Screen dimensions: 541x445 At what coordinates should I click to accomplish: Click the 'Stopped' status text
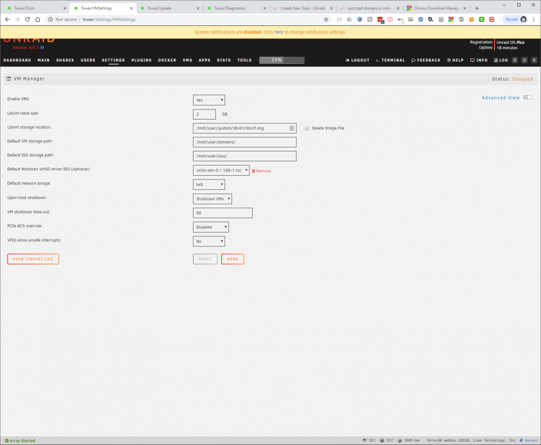click(x=523, y=79)
